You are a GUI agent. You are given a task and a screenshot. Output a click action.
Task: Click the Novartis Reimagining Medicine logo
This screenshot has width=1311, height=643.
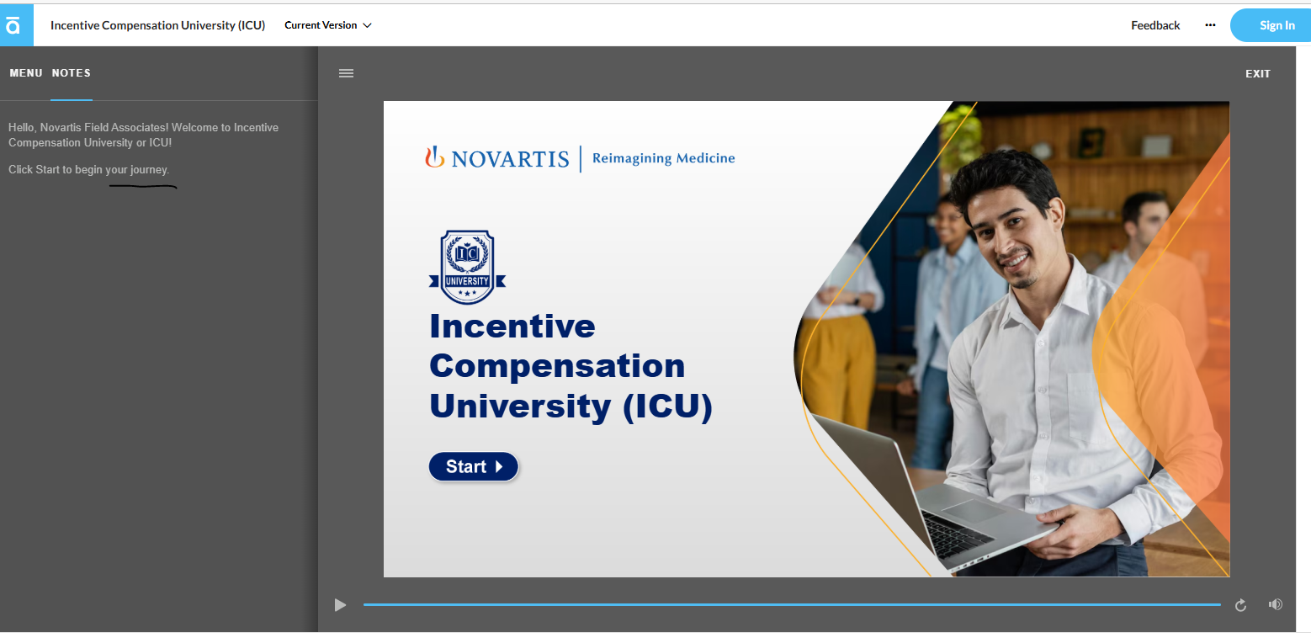point(580,157)
